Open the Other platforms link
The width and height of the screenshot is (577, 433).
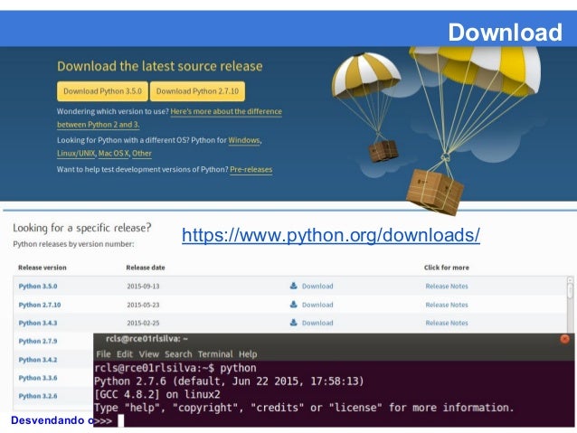click(142, 154)
